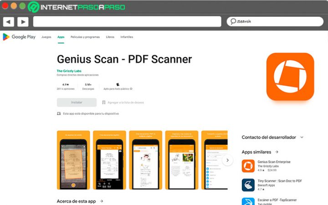Click the yellow minimize window button
This screenshot has width=328, height=205.
[x=14, y=6]
